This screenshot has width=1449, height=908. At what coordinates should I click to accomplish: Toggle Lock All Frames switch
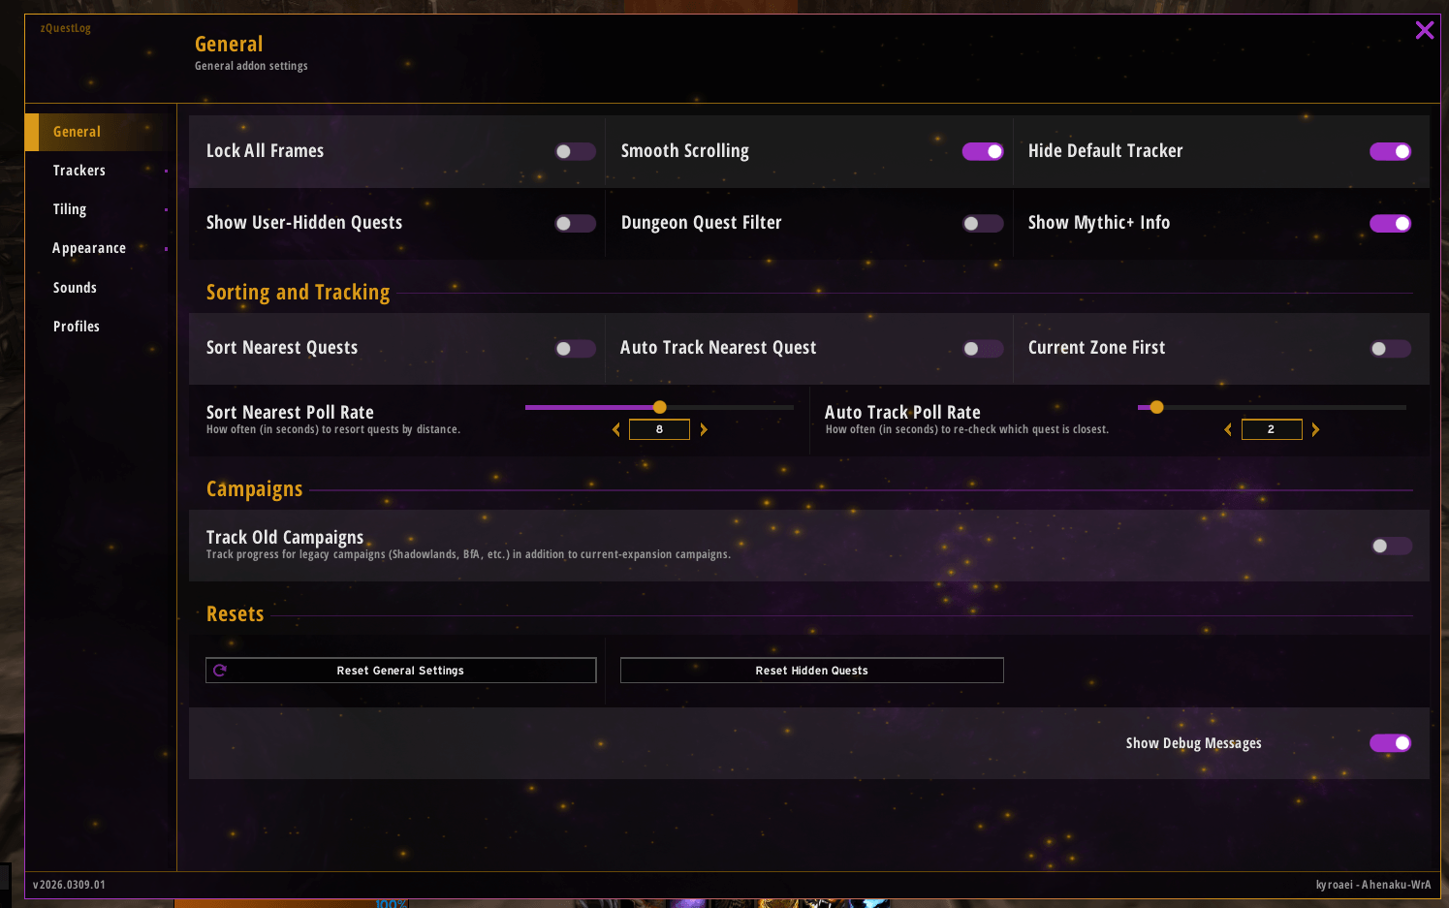[x=575, y=151]
